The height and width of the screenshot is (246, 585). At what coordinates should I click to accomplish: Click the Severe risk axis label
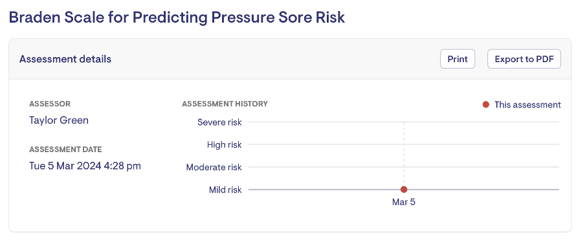[219, 122]
